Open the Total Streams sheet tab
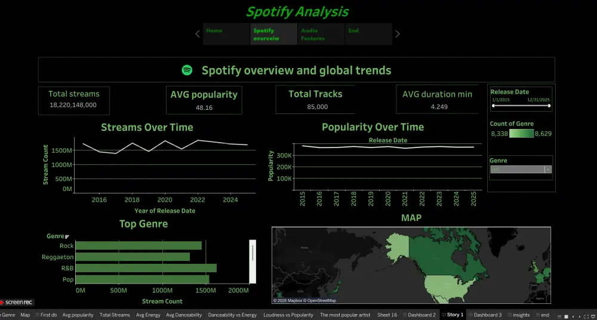Viewport: 597px width, 320px height. coord(115,315)
